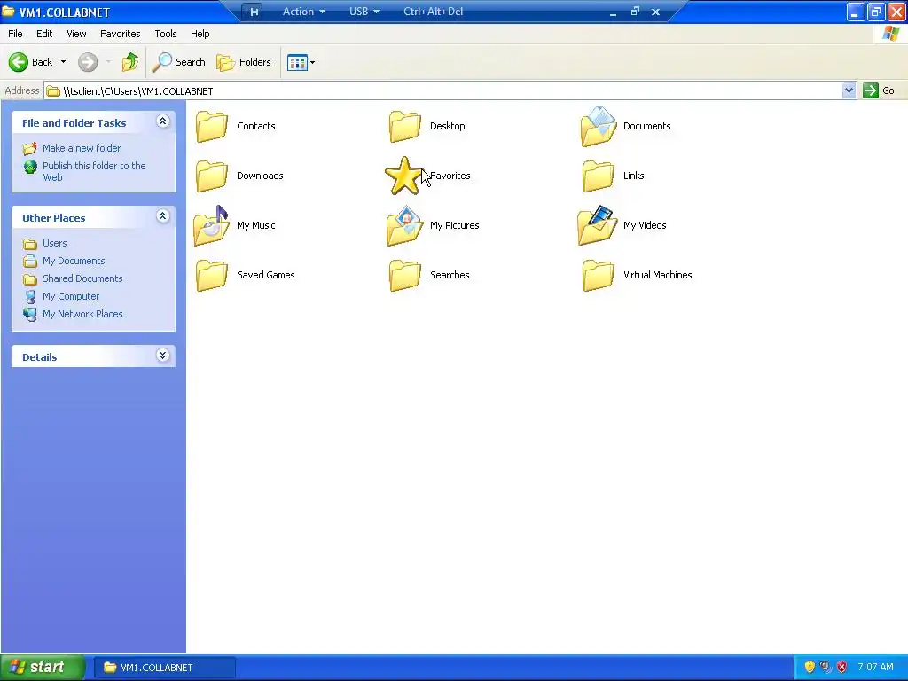Open the Desktop folder icon

tap(404, 126)
